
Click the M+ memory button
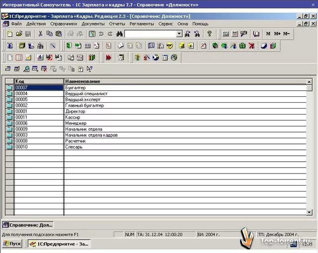(277, 34)
